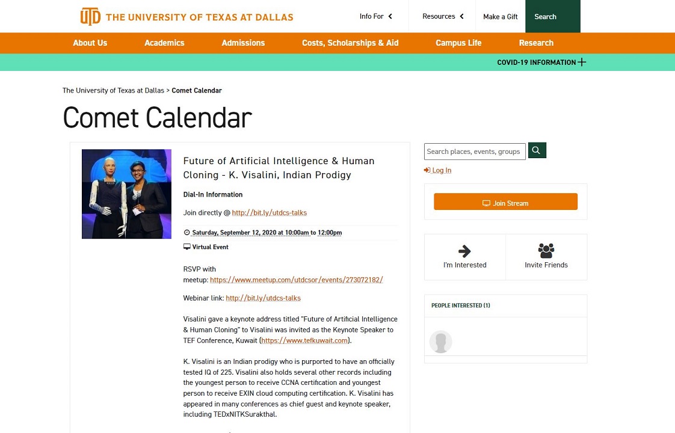Open the Campus Life menu
675x433 pixels.
[458, 43]
